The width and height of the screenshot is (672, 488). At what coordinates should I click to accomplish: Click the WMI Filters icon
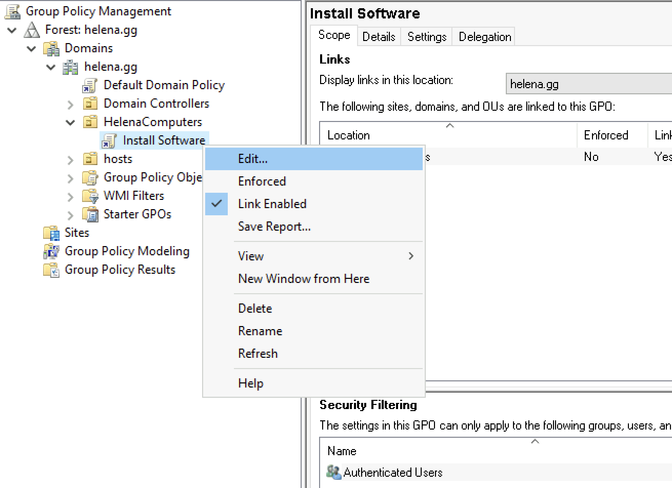[90, 196]
